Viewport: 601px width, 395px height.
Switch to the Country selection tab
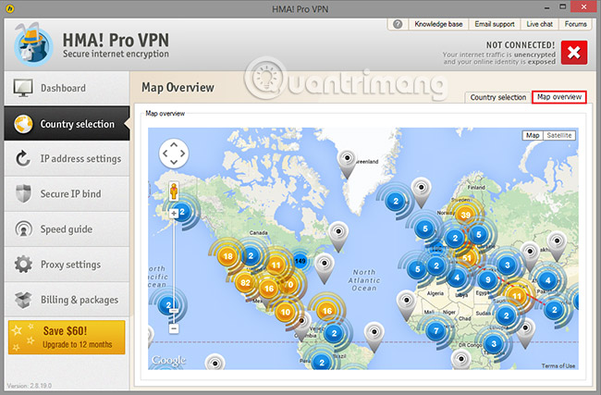(497, 97)
